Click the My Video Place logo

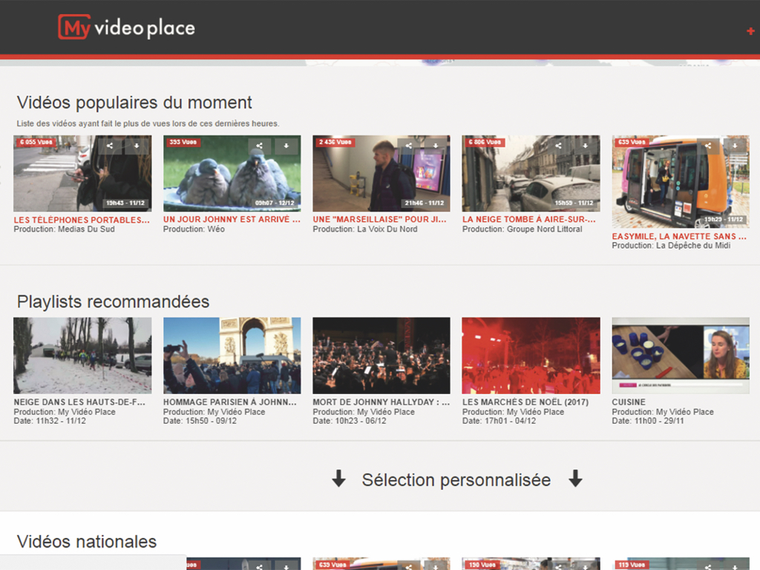click(126, 28)
